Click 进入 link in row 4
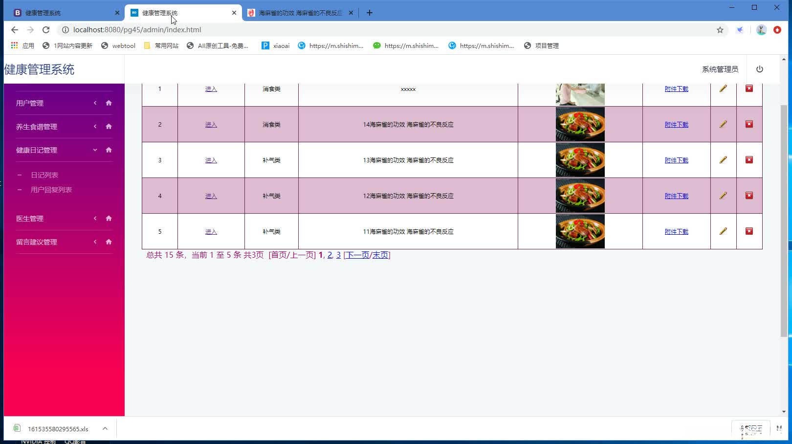The width and height of the screenshot is (792, 444). point(211,196)
